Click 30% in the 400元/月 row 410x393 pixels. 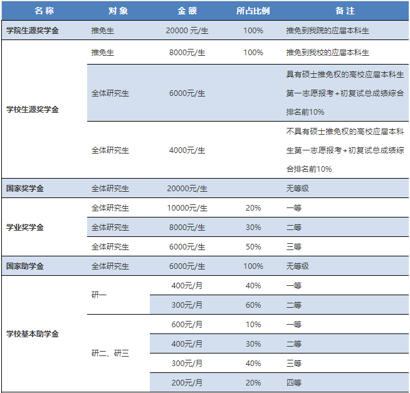pos(253,344)
